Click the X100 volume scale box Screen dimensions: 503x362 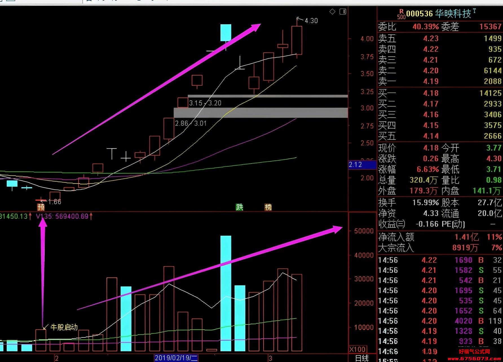click(358, 349)
